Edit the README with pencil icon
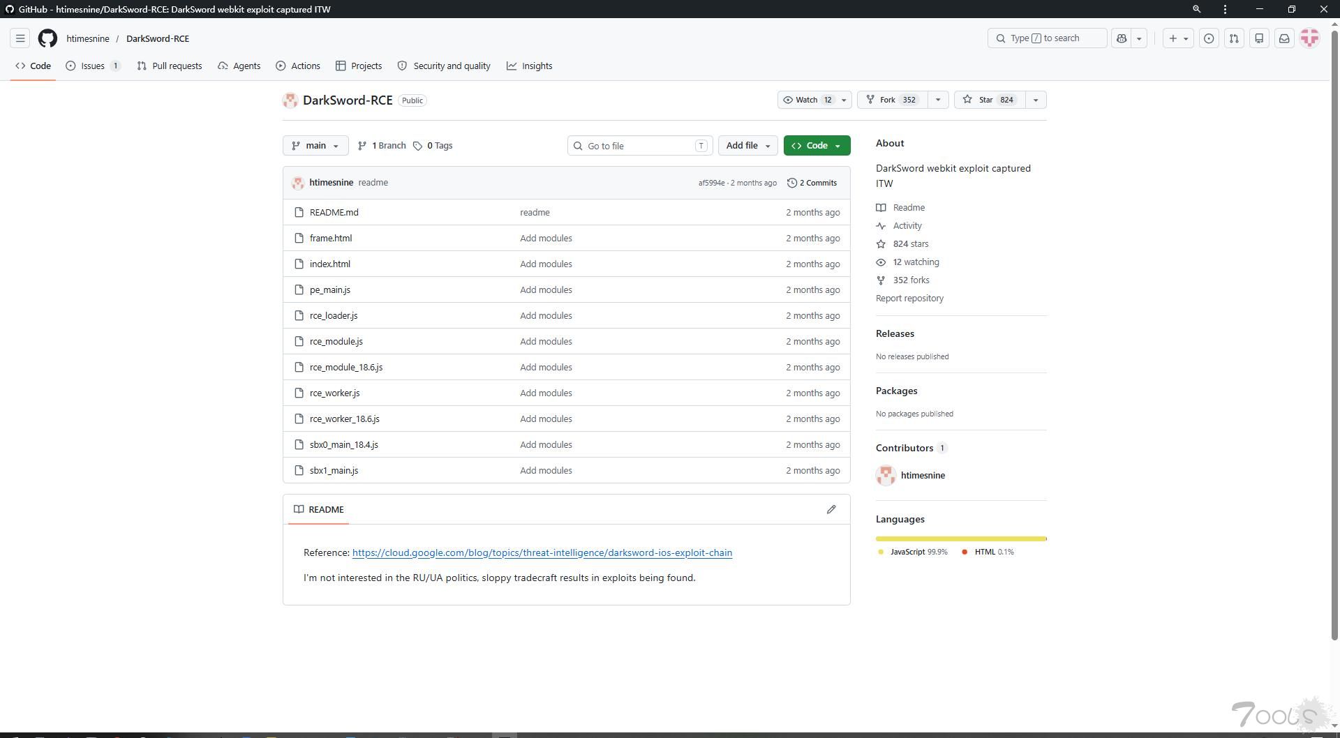This screenshot has width=1340, height=738. (831, 509)
